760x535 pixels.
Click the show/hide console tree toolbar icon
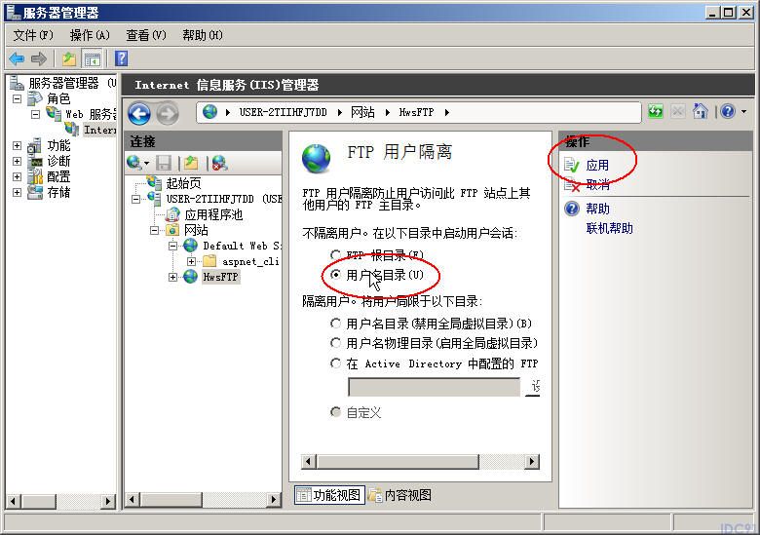click(93, 59)
